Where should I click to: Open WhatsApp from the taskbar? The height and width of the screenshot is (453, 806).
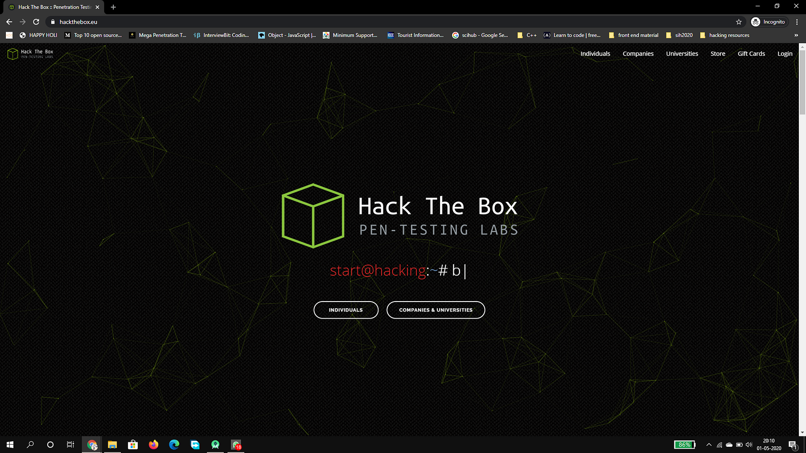point(235,444)
